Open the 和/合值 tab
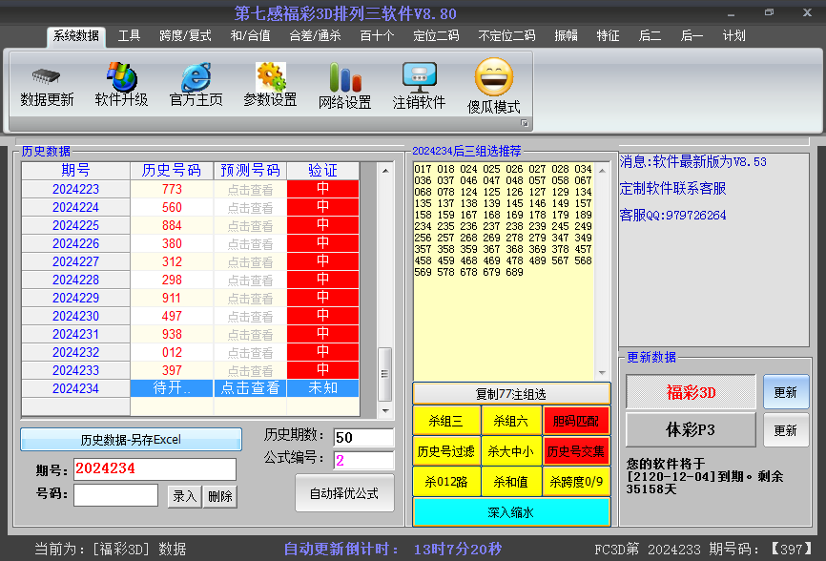 coord(250,36)
